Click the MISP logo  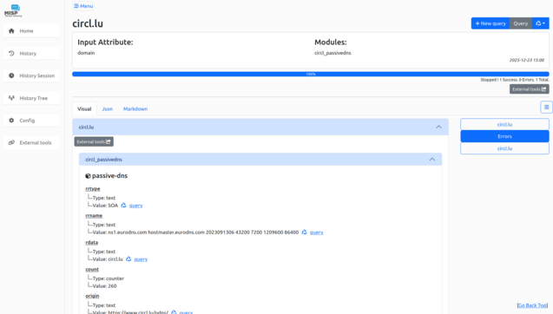point(13,11)
